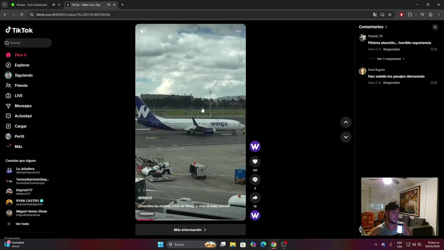The width and height of the screenshot is (444, 250).
Task: Open Perfil in the sidebar
Action: click(15, 136)
